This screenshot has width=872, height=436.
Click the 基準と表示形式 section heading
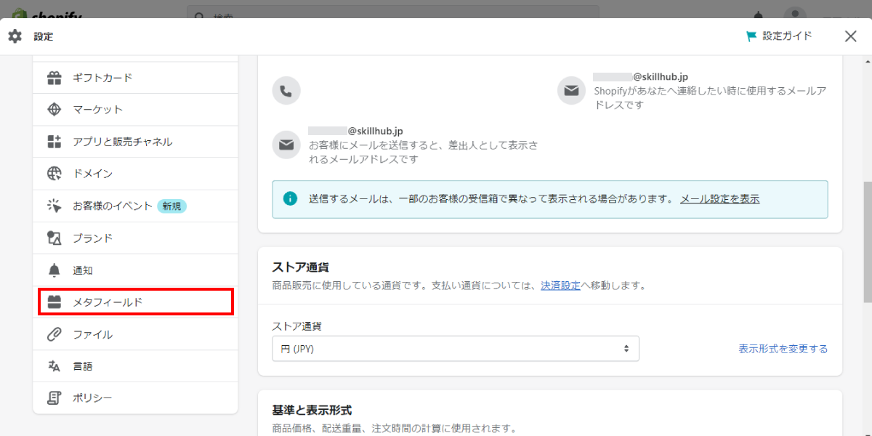click(312, 410)
